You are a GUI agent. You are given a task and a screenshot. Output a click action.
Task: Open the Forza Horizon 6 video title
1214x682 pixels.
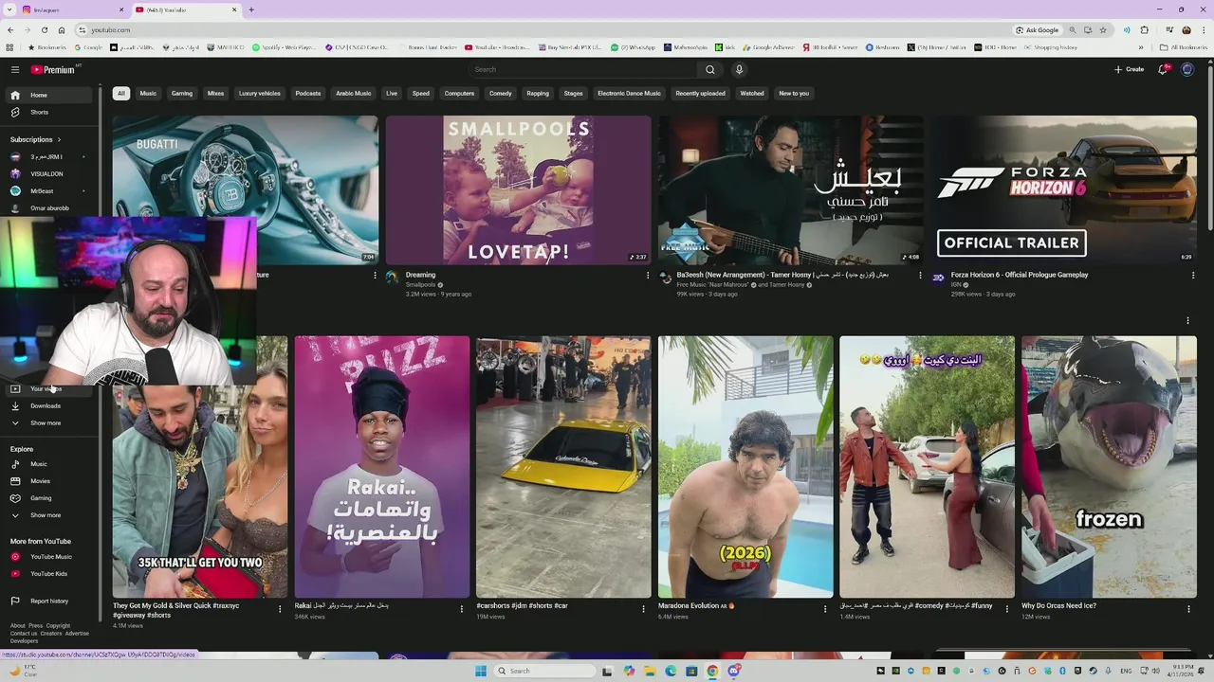coord(1020,275)
